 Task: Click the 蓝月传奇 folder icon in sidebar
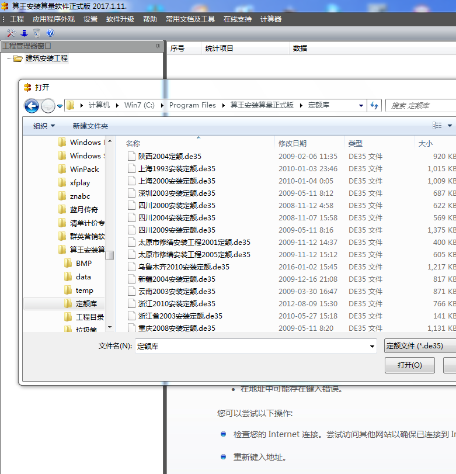pyautogui.click(x=62, y=209)
